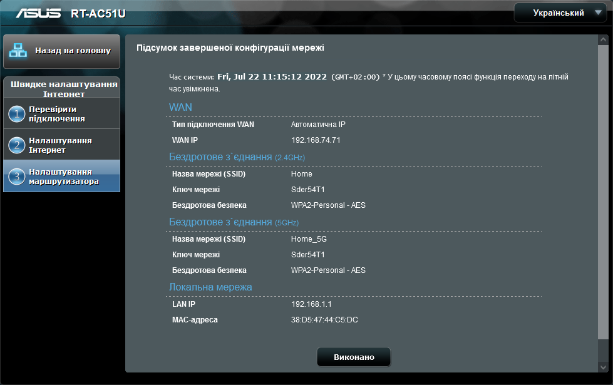Click the Тип підключення WAN label
The image size is (613, 385).
(x=213, y=125)
